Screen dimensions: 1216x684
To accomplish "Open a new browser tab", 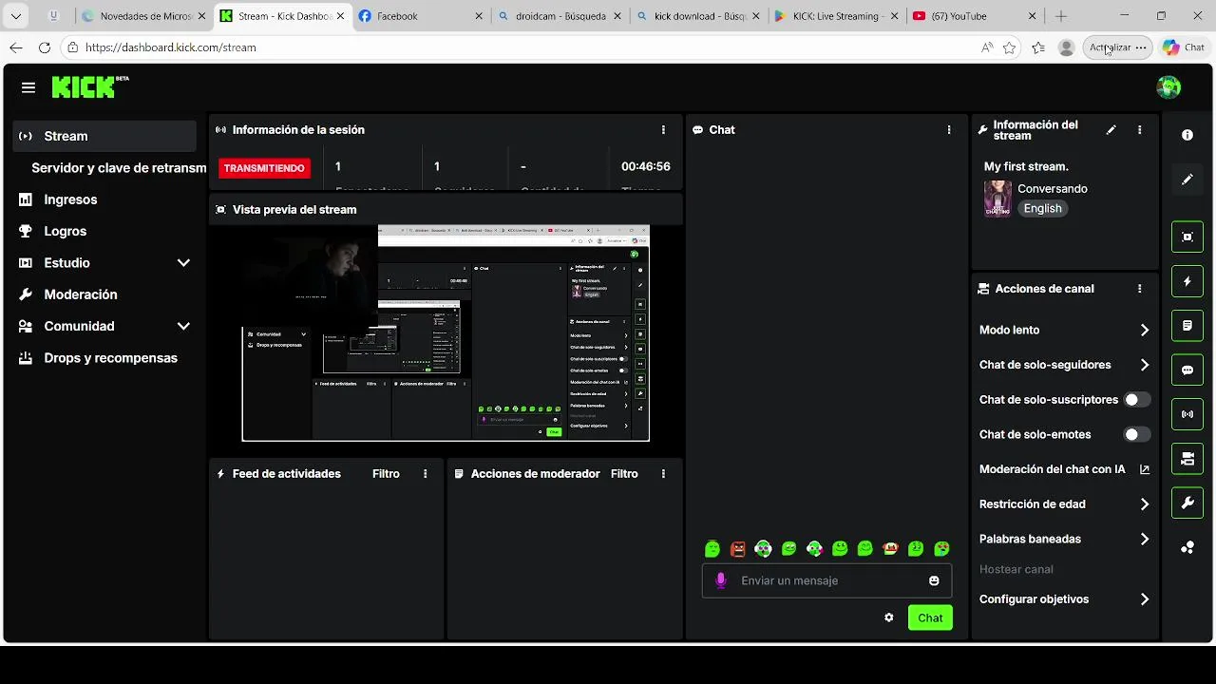I will pos(1061,16).
